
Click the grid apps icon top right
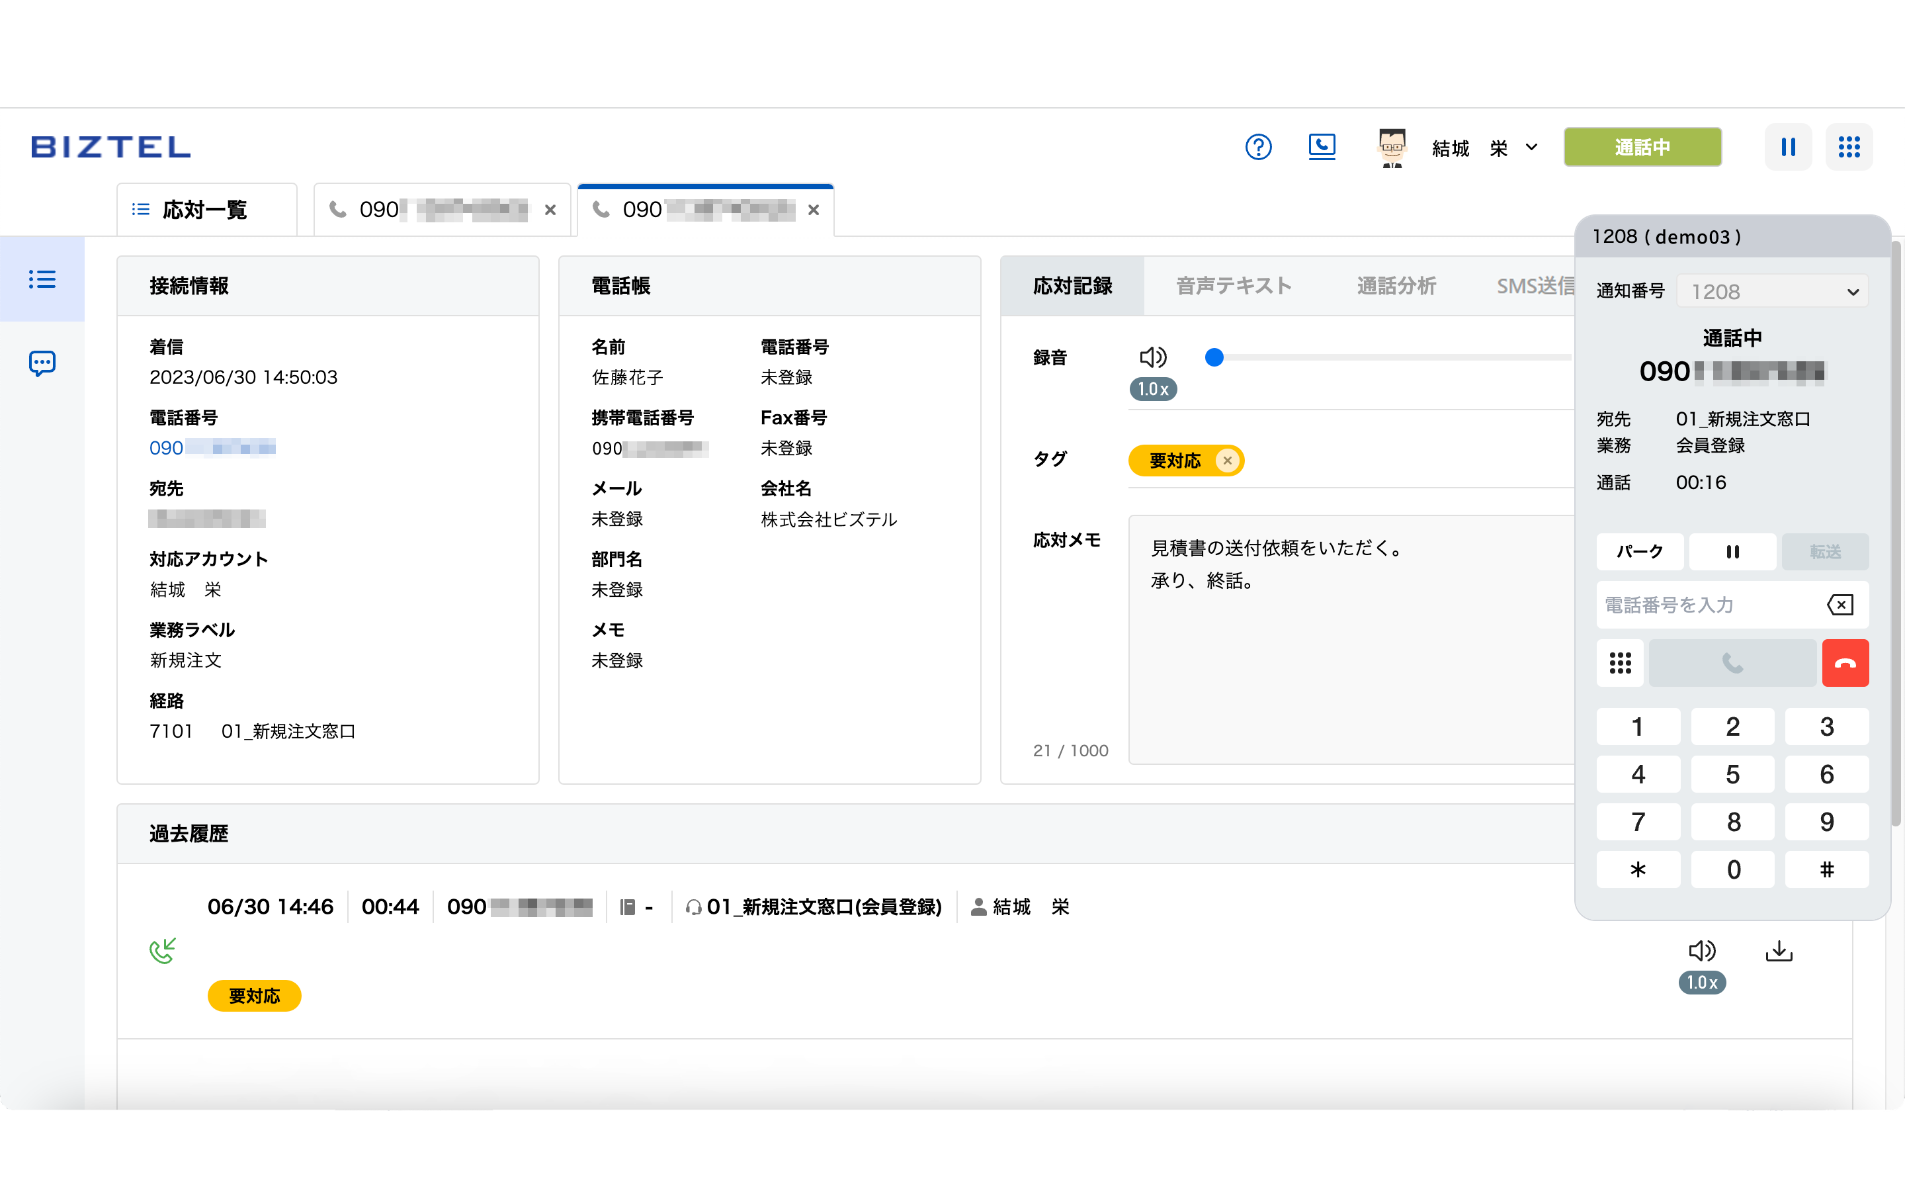coord(1849,147)
